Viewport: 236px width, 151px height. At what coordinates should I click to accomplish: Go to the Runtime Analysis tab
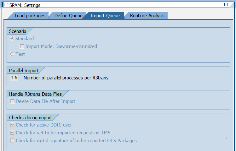coord(147,16)
